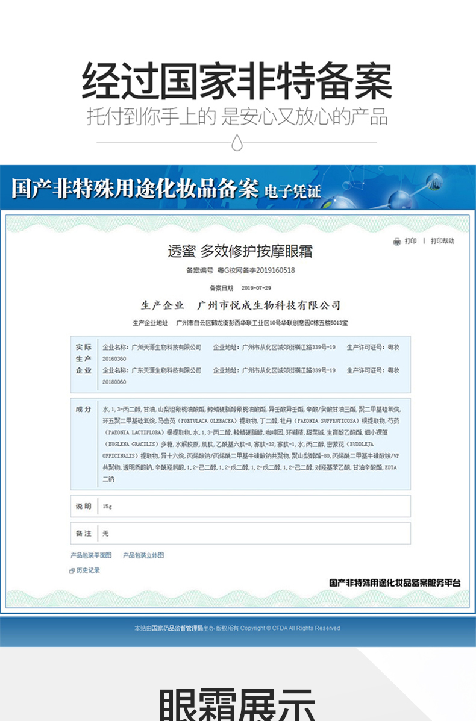Click banner title 国产非特殊用途化妆品备案

click(x=135, y=188)
